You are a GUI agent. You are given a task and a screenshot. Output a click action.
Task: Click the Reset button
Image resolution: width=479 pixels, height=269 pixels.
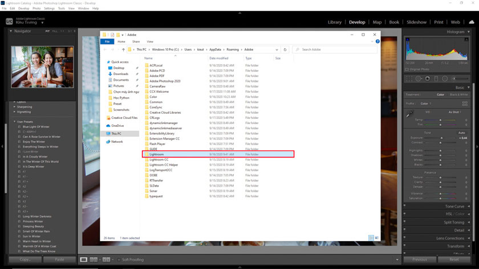[454, 259]
